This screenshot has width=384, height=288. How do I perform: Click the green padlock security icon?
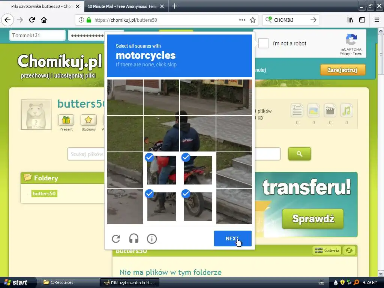point(89,20)
